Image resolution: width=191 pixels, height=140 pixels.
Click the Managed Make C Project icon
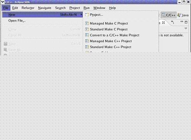87,23
